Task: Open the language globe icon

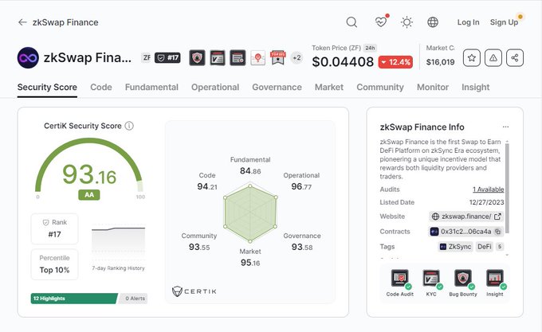Action: pyautogui.click(x=433, y=22)
